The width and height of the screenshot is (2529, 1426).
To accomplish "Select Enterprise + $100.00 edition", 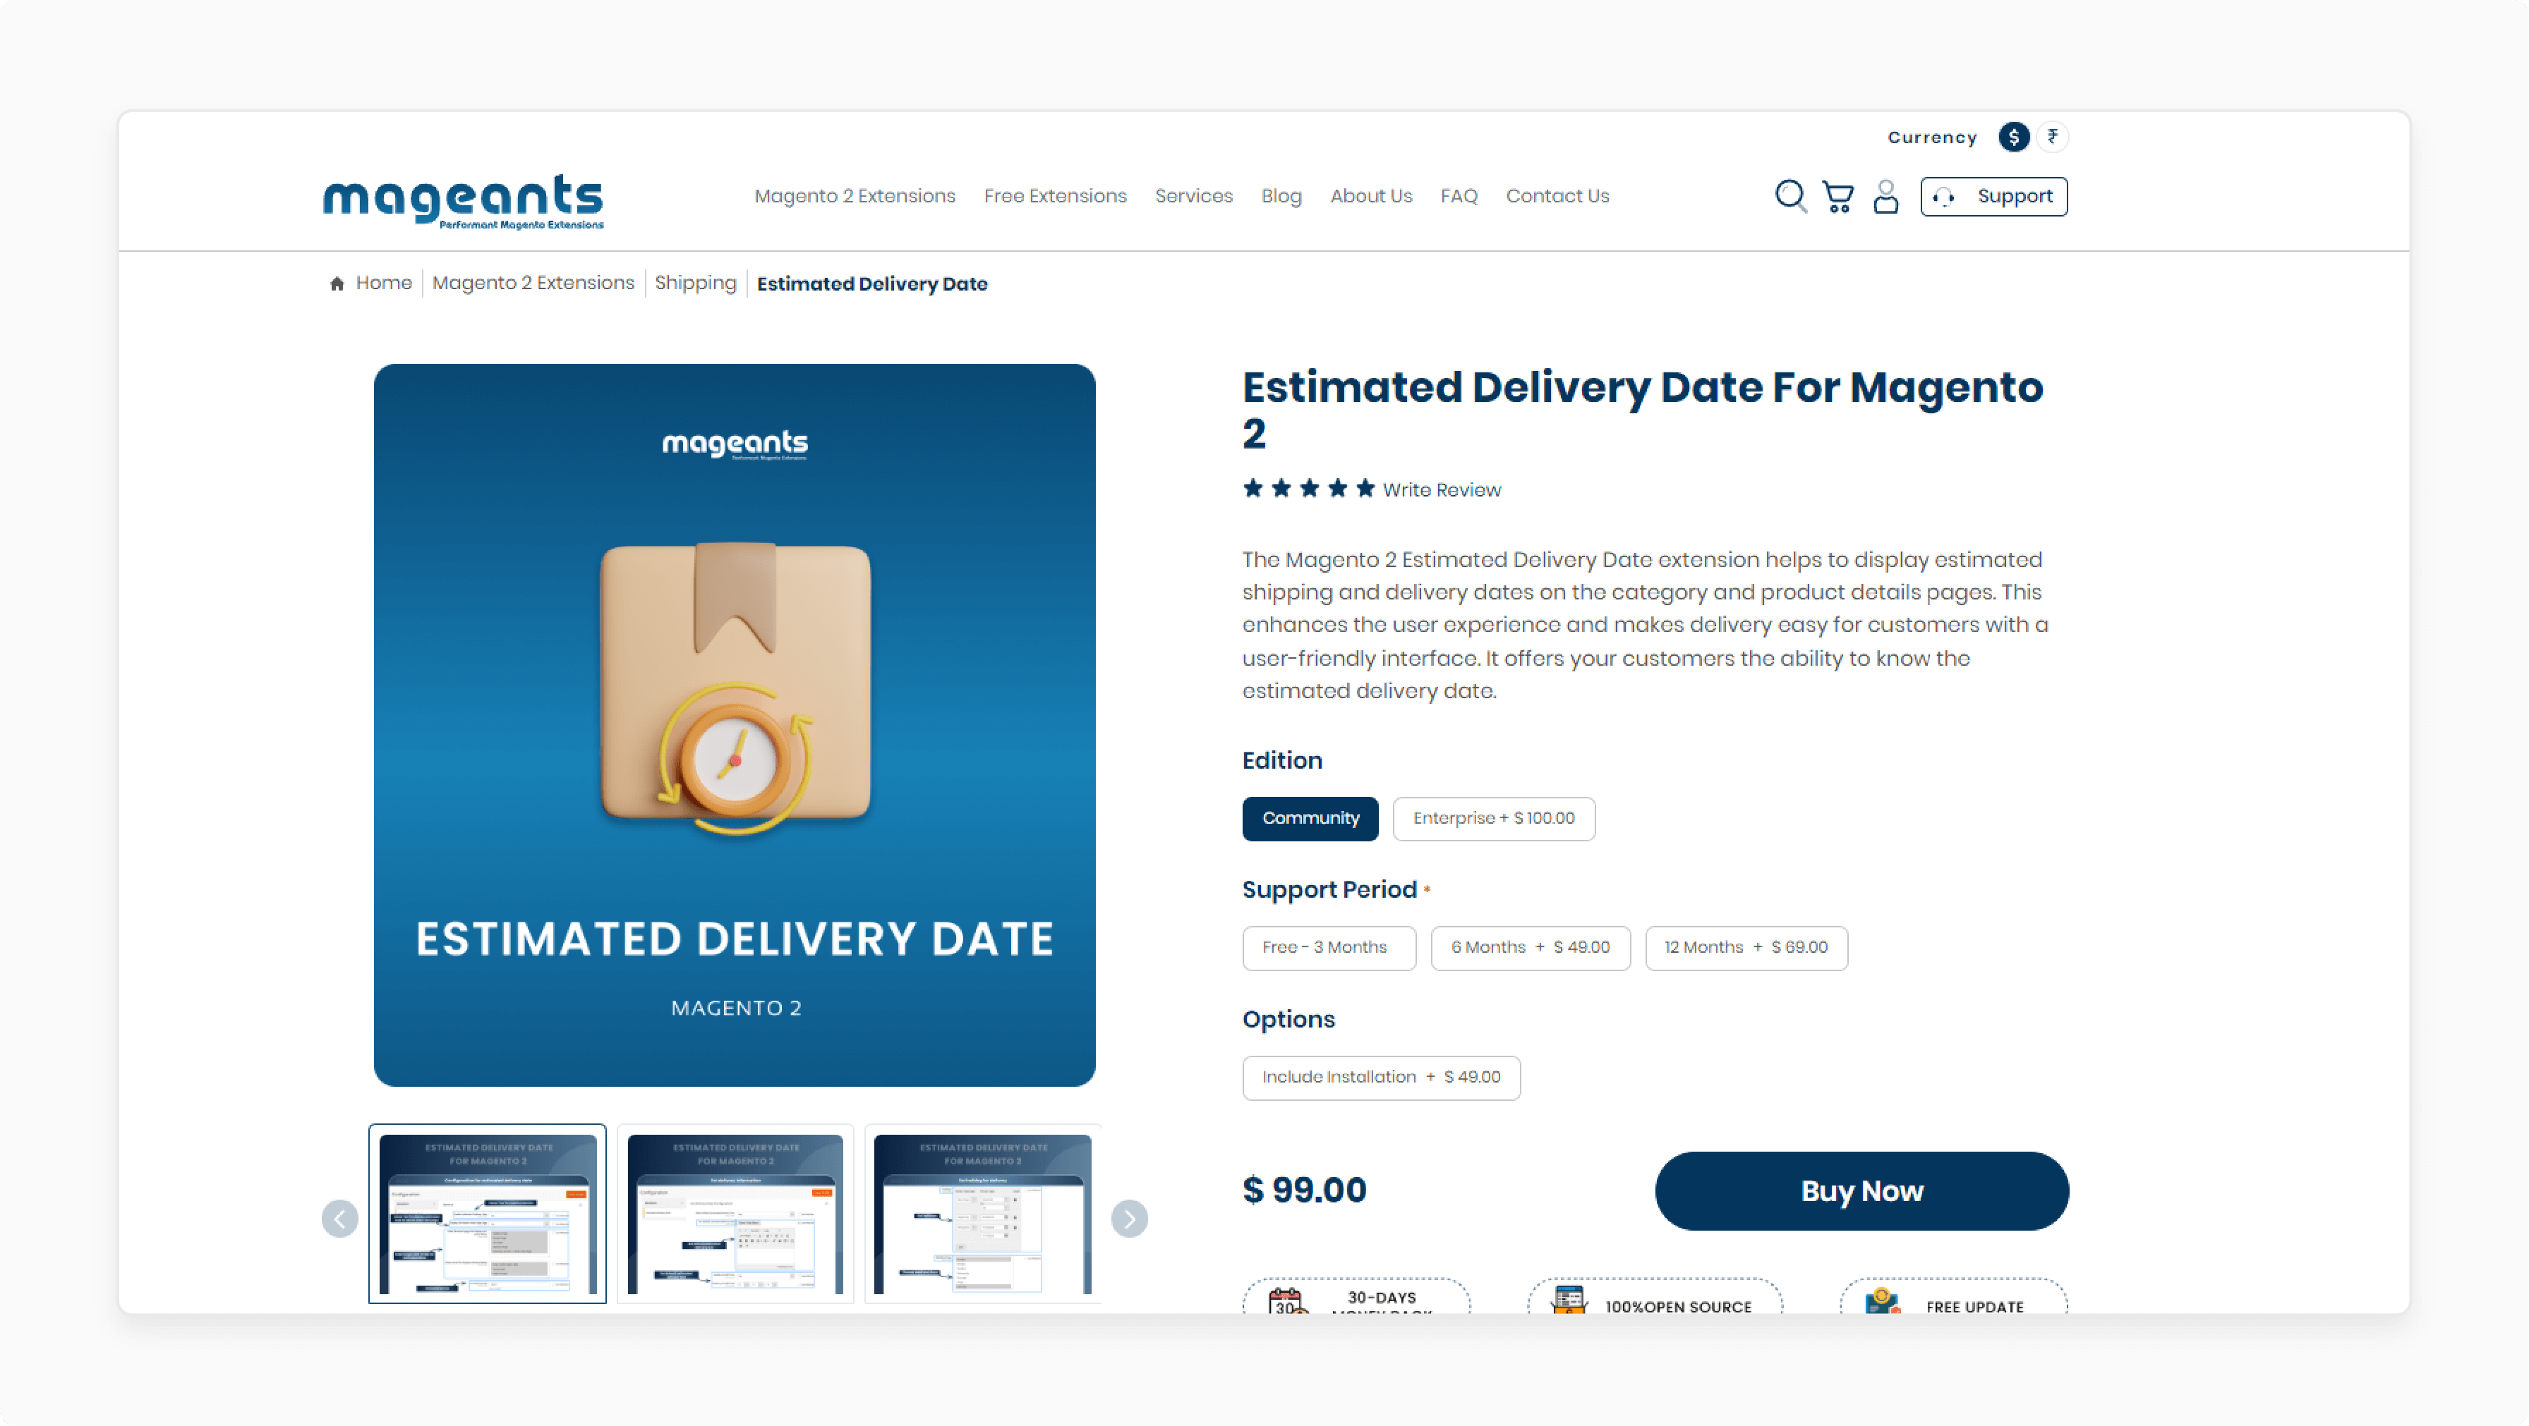I will pos(1493,819).
